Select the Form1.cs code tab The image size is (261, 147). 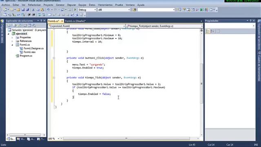[54, 21]
